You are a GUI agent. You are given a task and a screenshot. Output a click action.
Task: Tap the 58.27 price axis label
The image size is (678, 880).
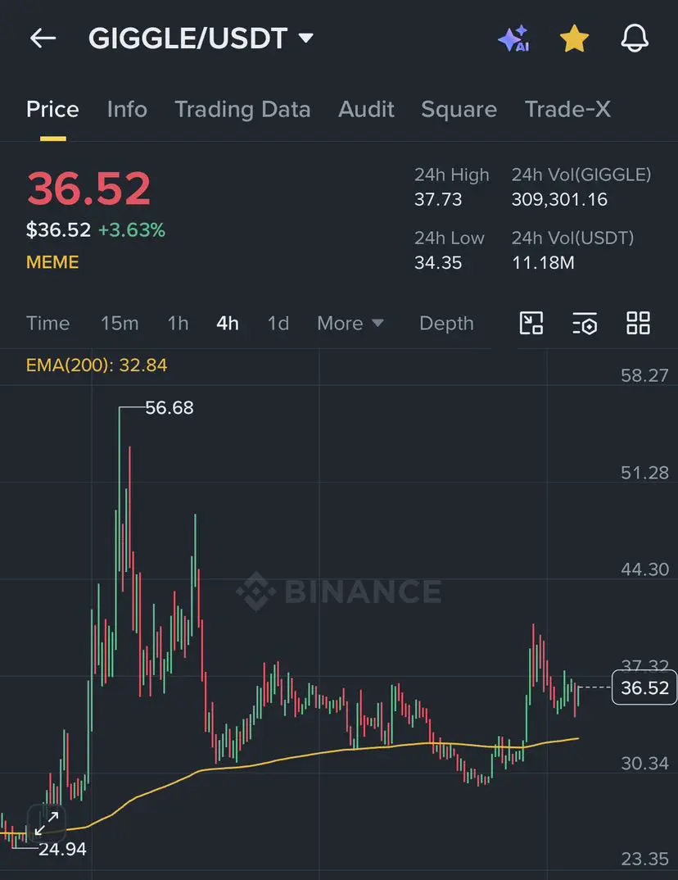pyautogui.click(x=644, y=375)
